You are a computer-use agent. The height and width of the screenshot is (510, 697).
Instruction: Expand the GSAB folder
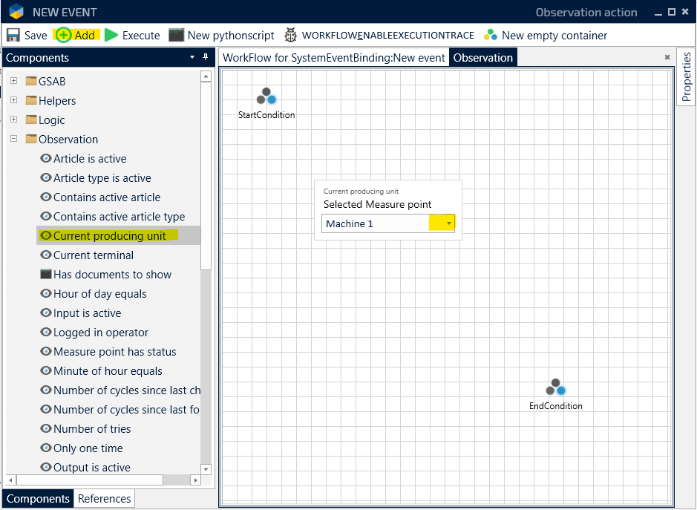(x=13, y=81)
